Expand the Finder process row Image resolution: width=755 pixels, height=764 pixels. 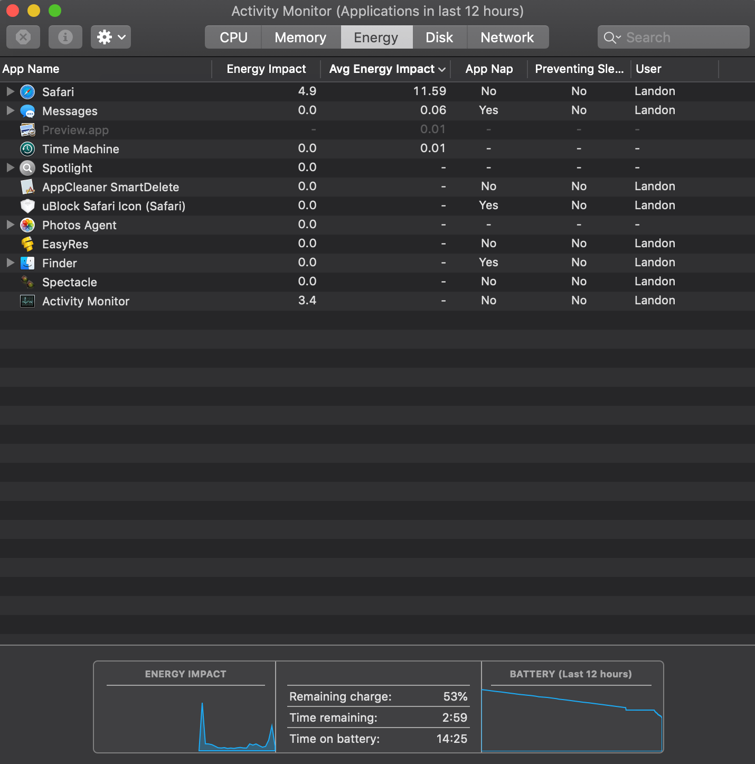10,263
